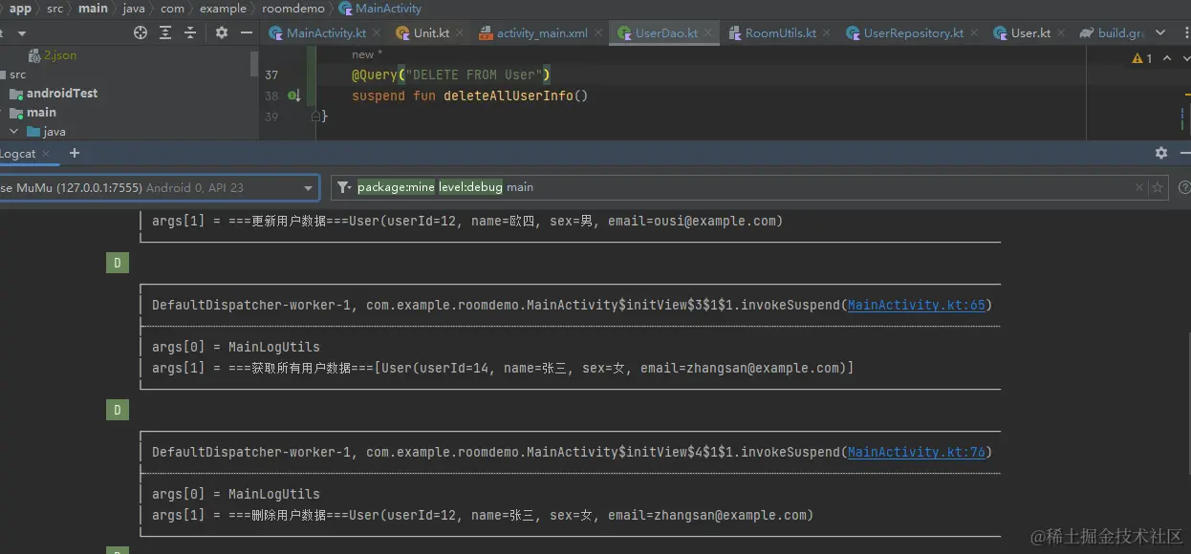
Task: Click log line with userId=14
Action: 503,368
